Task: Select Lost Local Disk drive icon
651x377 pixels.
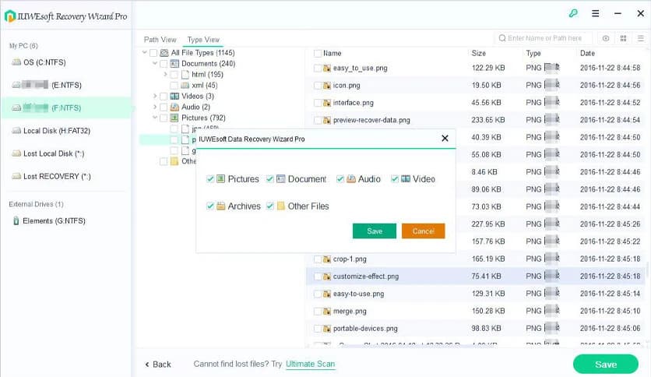Action: pos(16,153)
